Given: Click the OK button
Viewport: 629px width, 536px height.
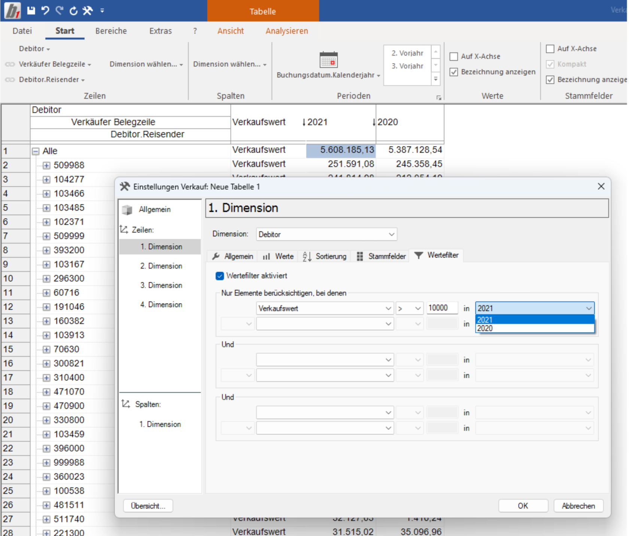Looking at the screenshot, I should tap(523, 506).
